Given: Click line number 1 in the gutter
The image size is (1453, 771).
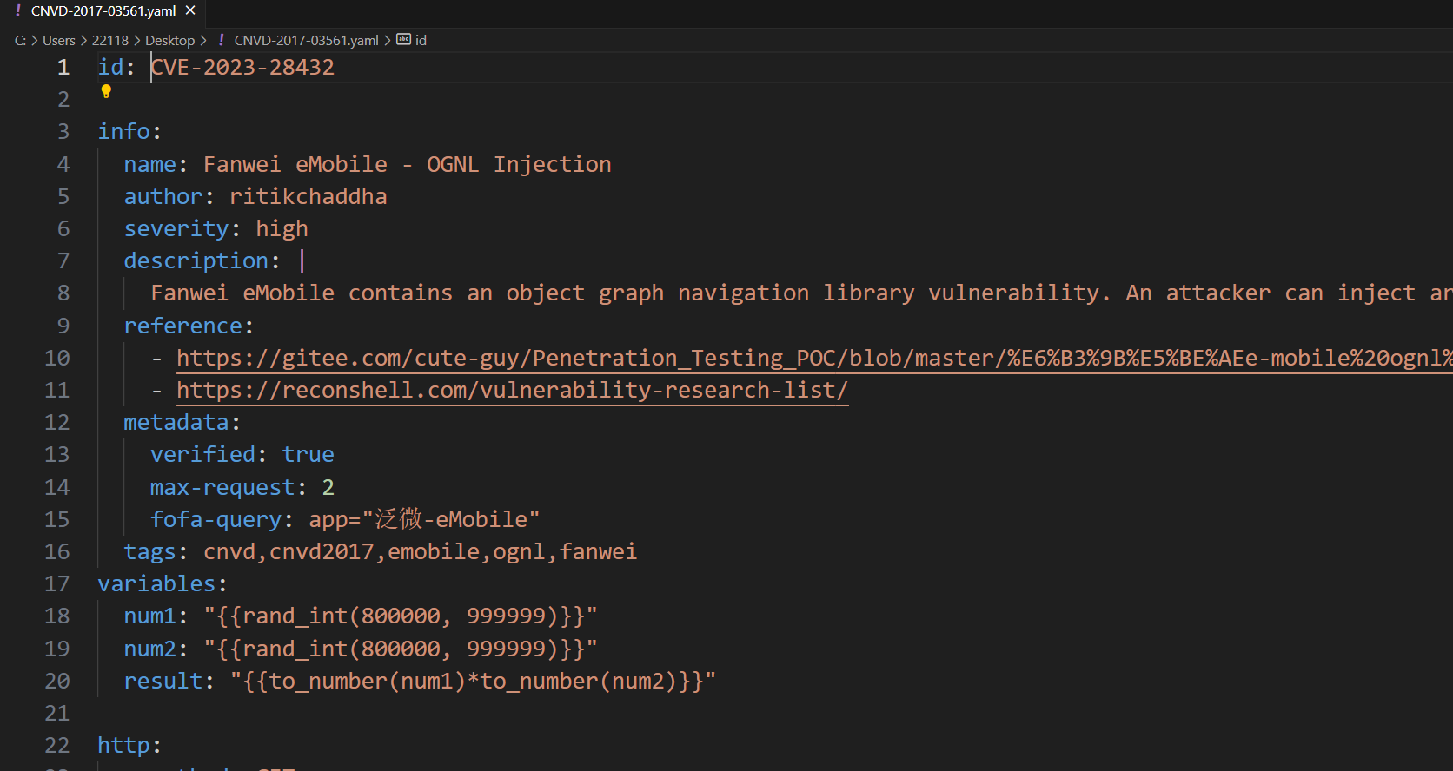Looking at the screenshot, I should (x=63, y=67).
